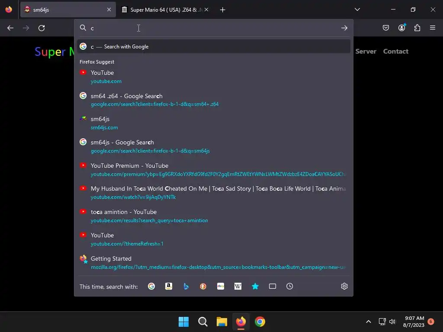Open the Server link on page
The width and height of the screenshot is (443, 332).
(366, 51)
